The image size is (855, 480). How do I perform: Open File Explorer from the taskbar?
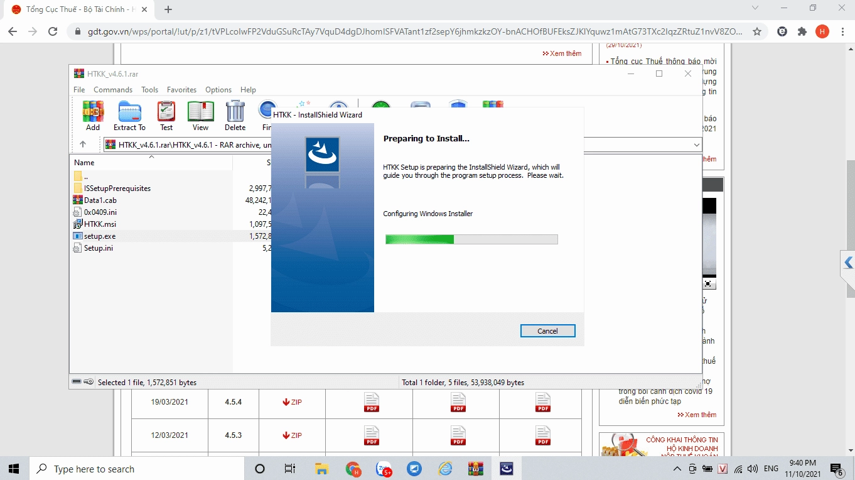[321, 469]
